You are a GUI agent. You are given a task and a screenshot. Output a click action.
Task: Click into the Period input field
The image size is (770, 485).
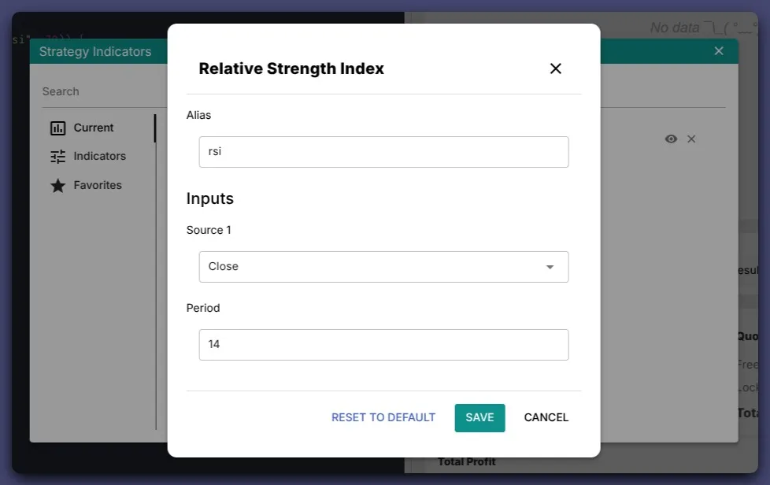click(x=383, y=345)
